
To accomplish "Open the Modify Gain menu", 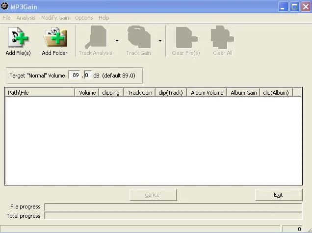I will tap(55, 18).
